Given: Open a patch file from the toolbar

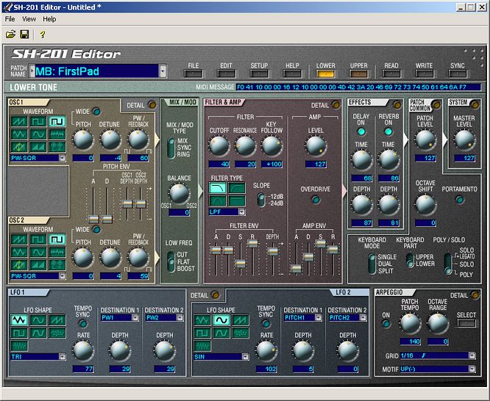Looking at the screenshot, I should 10,34.
